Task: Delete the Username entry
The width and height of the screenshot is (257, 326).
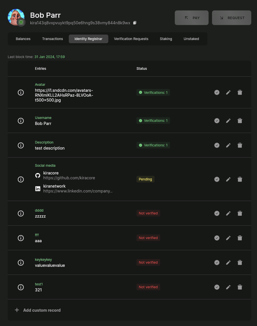Action: (240, 121)
